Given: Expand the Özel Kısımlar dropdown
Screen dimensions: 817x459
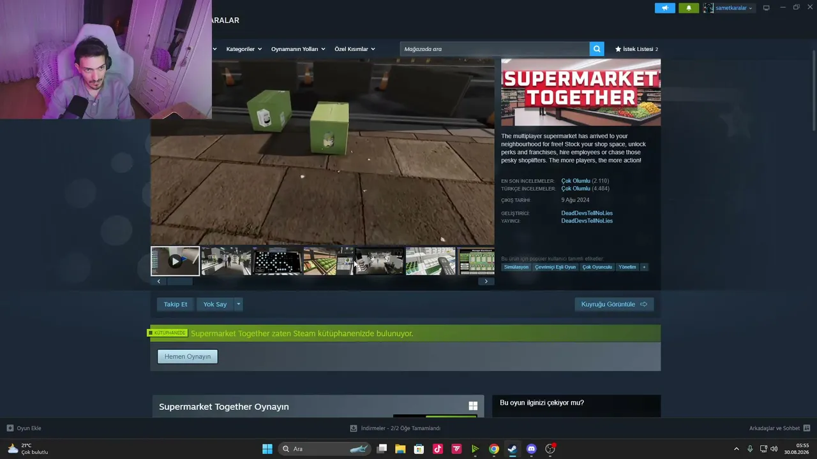Looking at the screenshot, I should [355, 49].
